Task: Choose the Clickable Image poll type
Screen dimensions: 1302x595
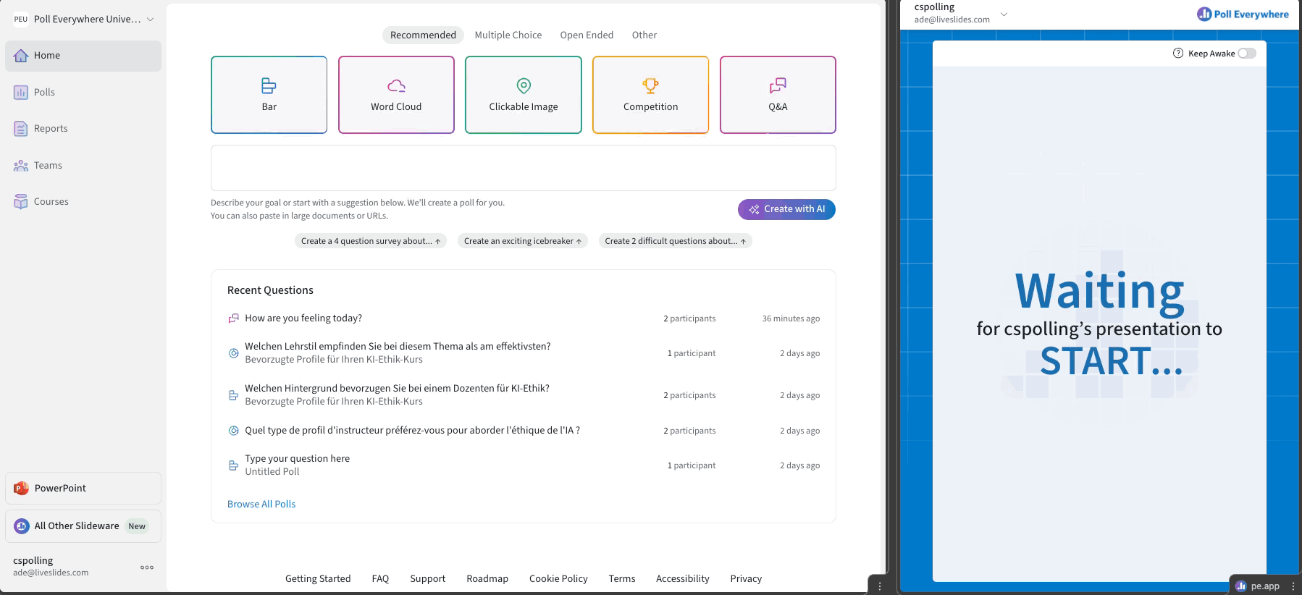Action: 524,95
